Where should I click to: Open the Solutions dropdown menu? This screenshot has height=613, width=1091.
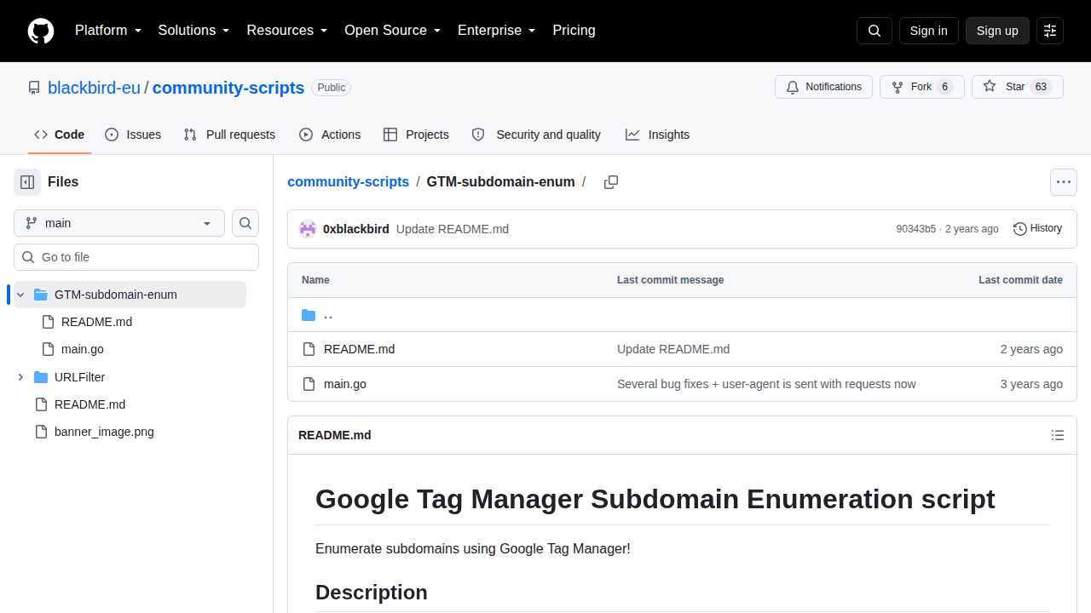[194, 31]
